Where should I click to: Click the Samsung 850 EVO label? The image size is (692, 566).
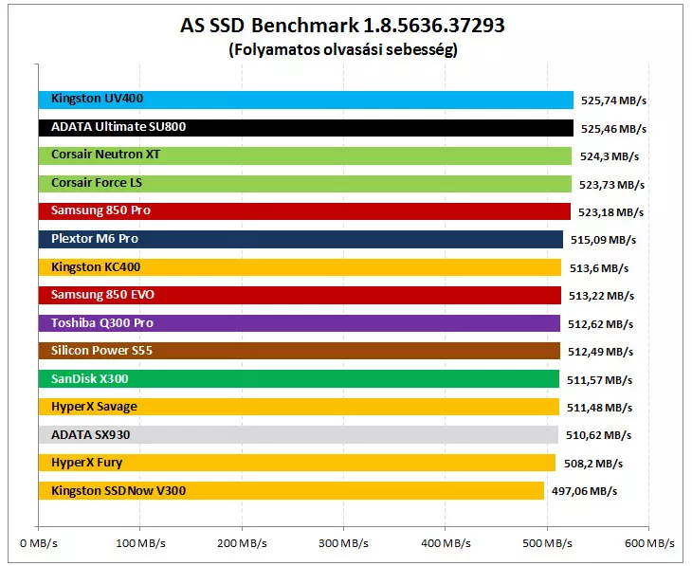pos(102,295)
